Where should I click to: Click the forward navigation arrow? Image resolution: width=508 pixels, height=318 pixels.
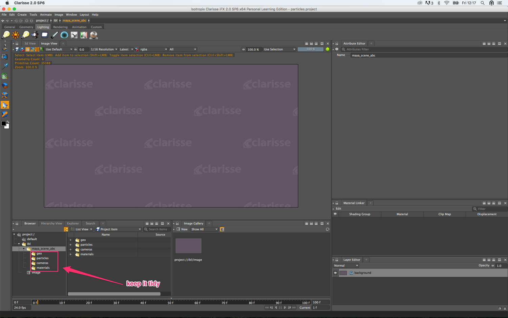[x=7, y=21]
